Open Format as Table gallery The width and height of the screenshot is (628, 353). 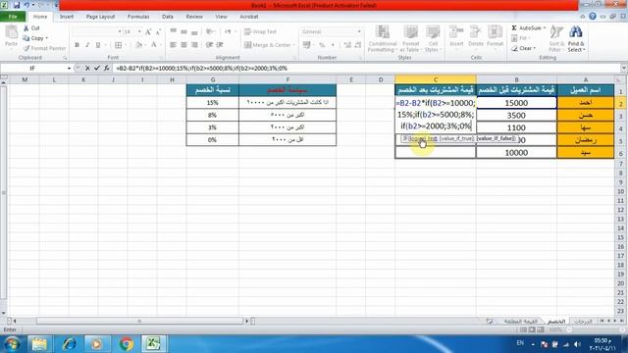pyautogui.click(x=410, y=38)
